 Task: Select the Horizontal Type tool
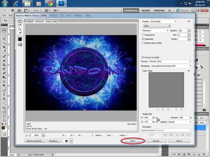point(4,95)
